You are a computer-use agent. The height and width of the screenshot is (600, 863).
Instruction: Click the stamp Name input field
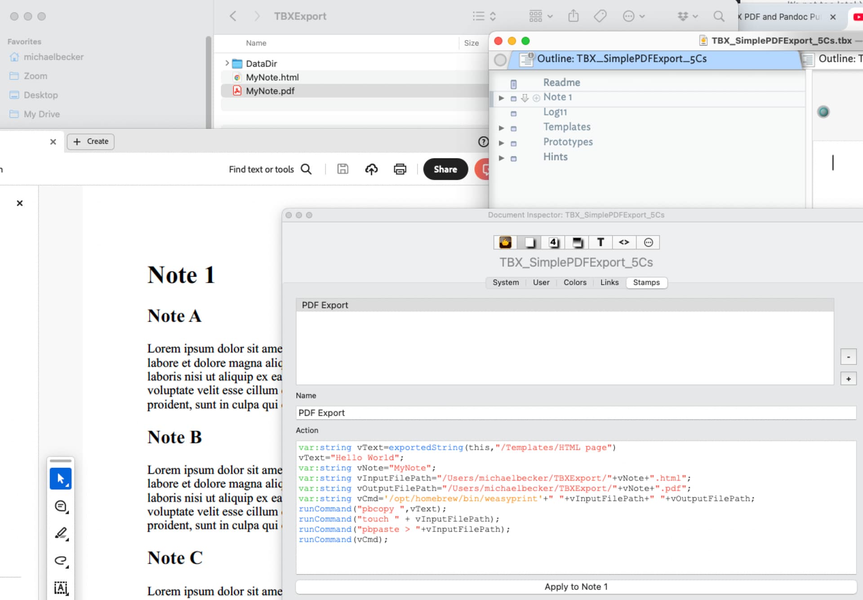[x=576, y=413]
